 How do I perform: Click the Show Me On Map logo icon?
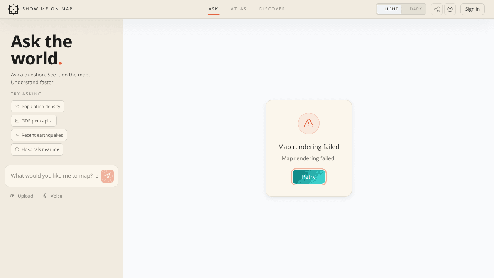point(14,9)
